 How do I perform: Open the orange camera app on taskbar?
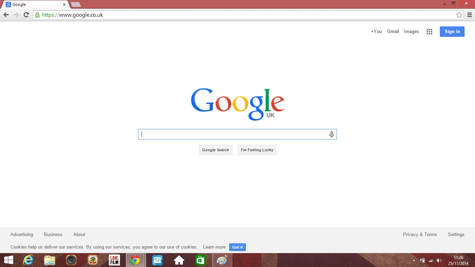point(93,260)
